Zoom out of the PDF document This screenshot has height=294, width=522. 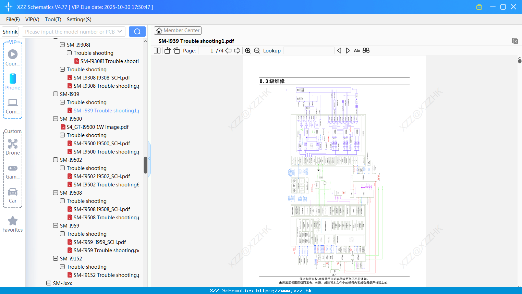pyautogui.click(x=257, y=50)
